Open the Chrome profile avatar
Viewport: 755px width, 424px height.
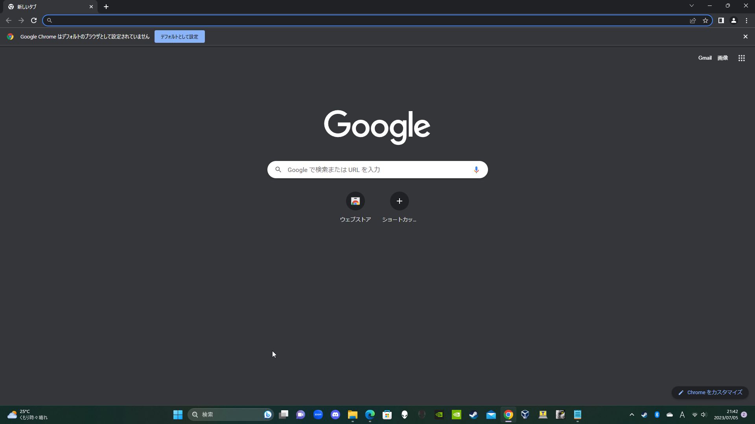click(x=734, y=20)
